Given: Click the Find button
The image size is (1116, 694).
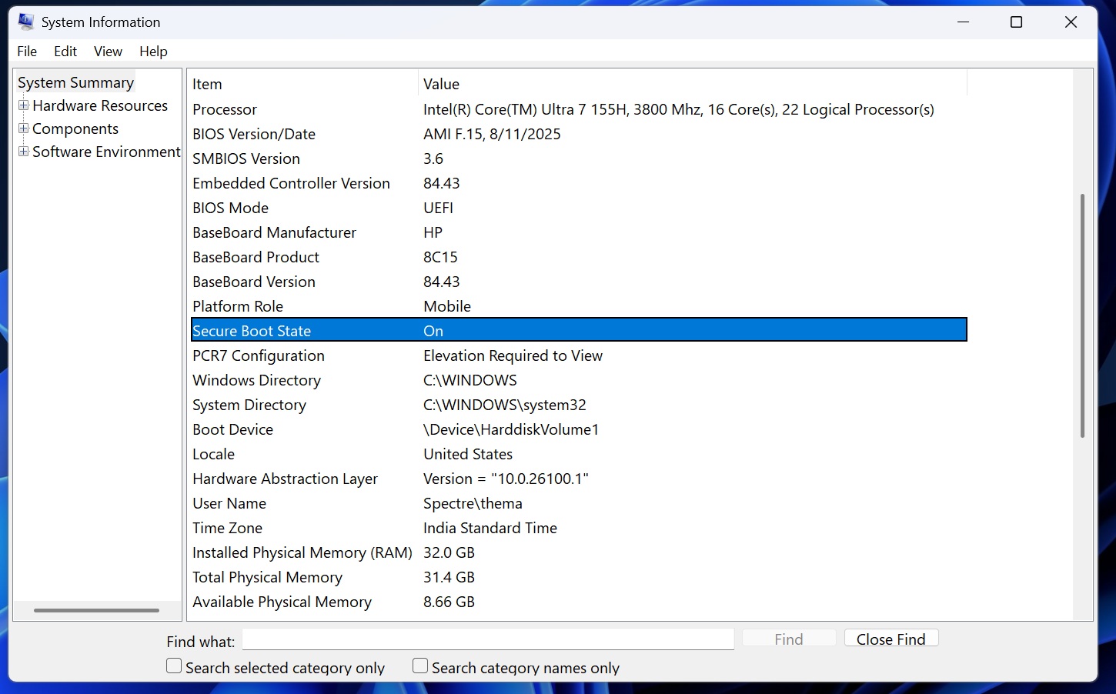Looking at the screenshot, I should pyautogui.click(x=788, y=638).
